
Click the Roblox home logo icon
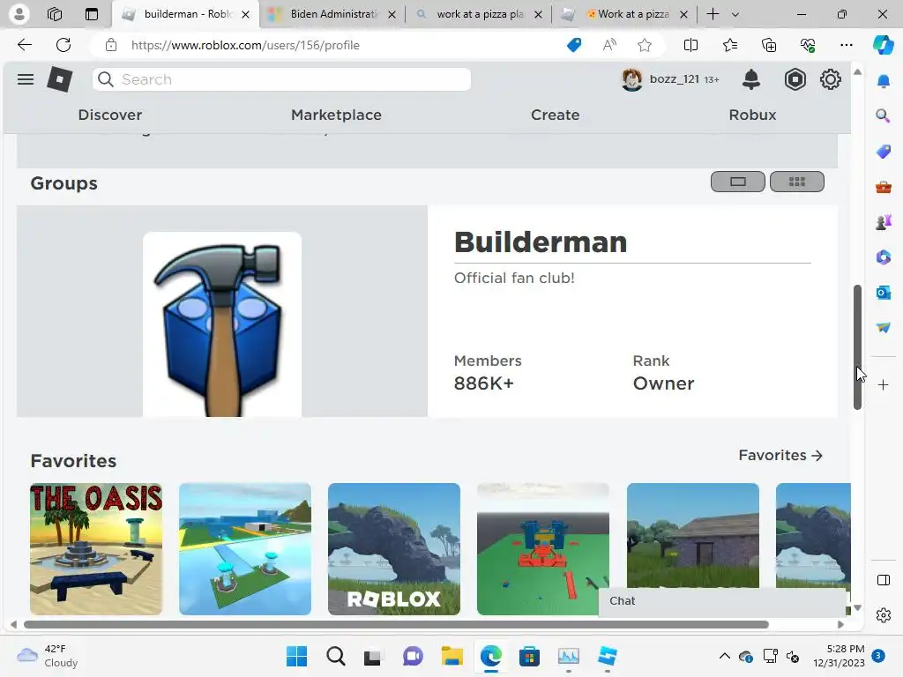point(59,79)
